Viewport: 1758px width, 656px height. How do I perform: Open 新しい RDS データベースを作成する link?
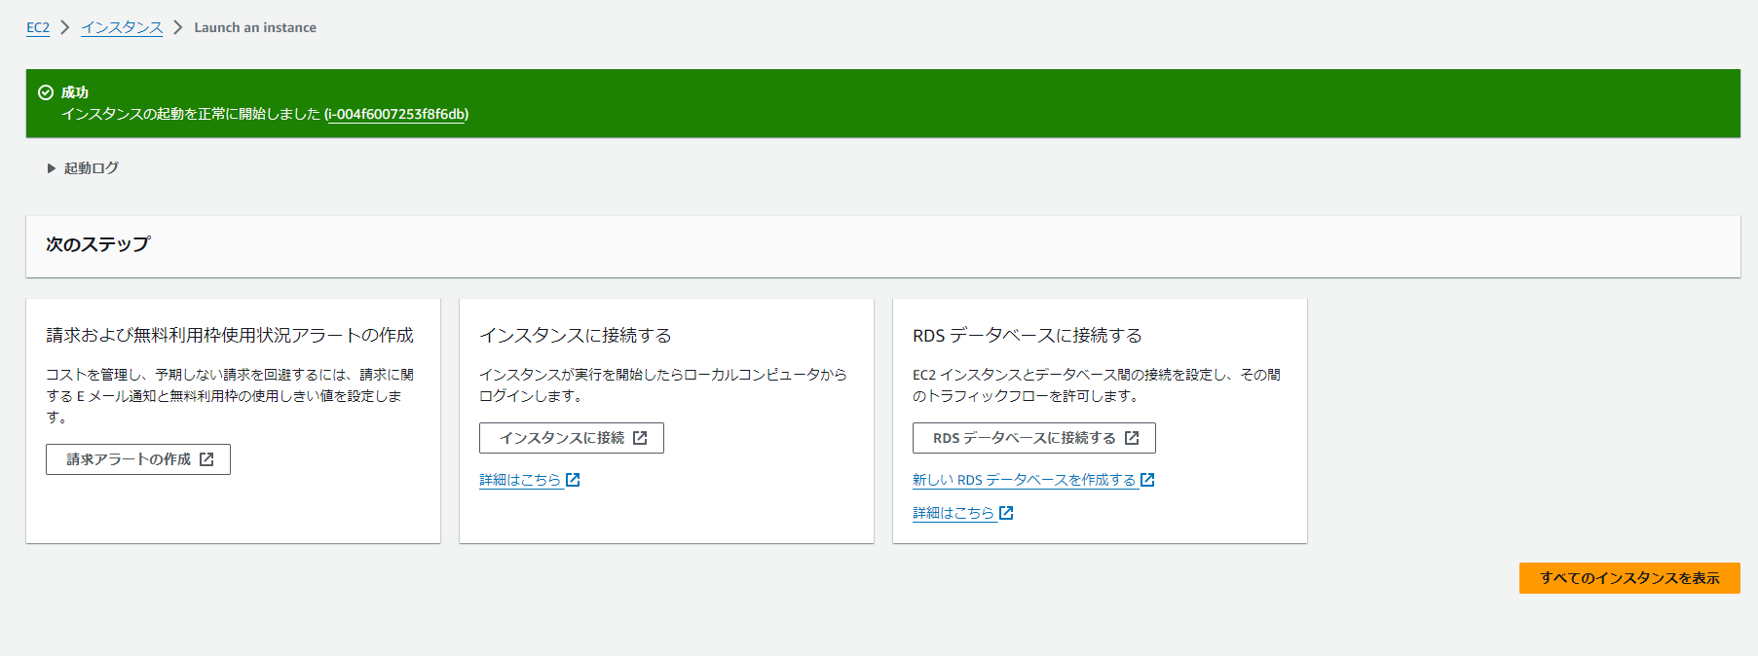pyautogui.click(x=1024, y=480)
